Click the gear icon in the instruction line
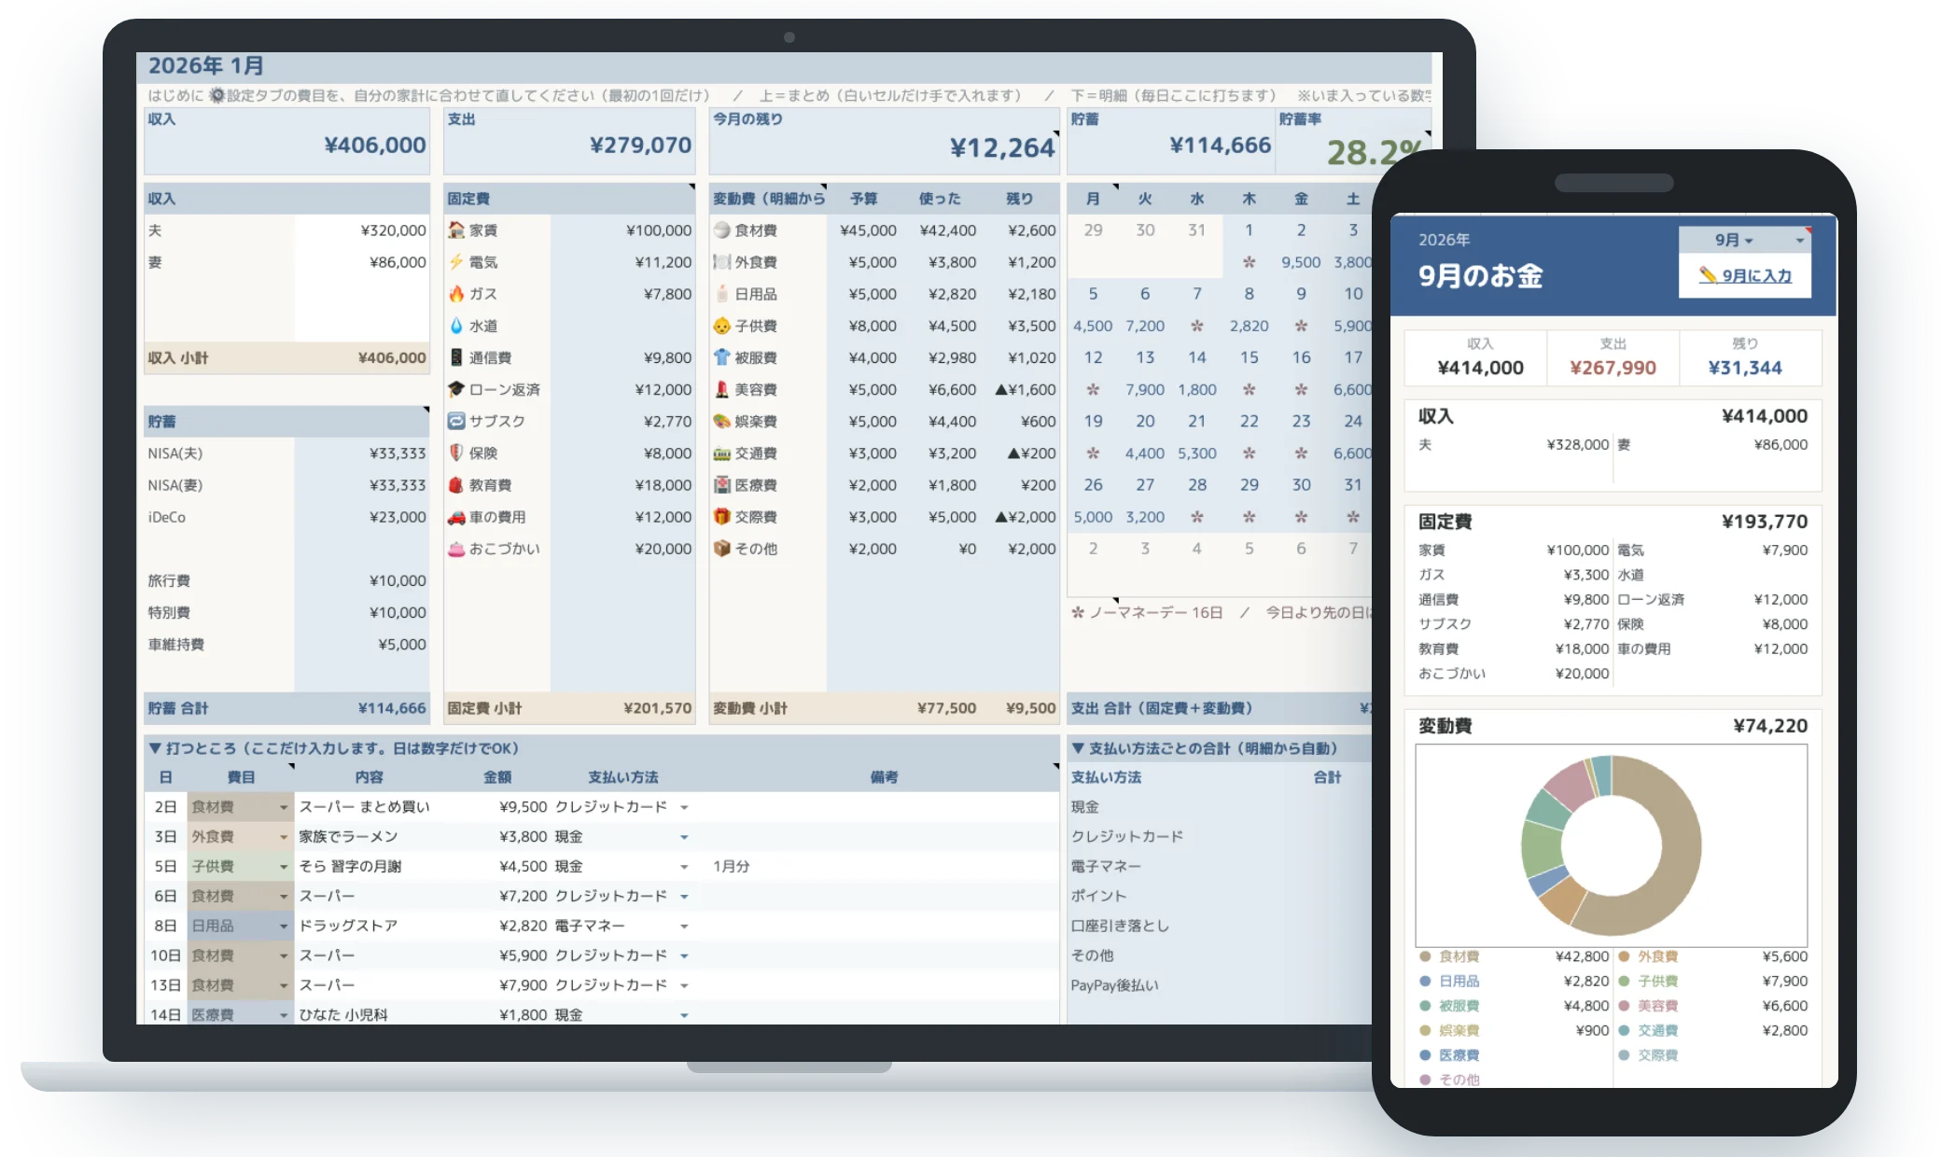The image size is (1941, 1157). (x=216, y=95)
